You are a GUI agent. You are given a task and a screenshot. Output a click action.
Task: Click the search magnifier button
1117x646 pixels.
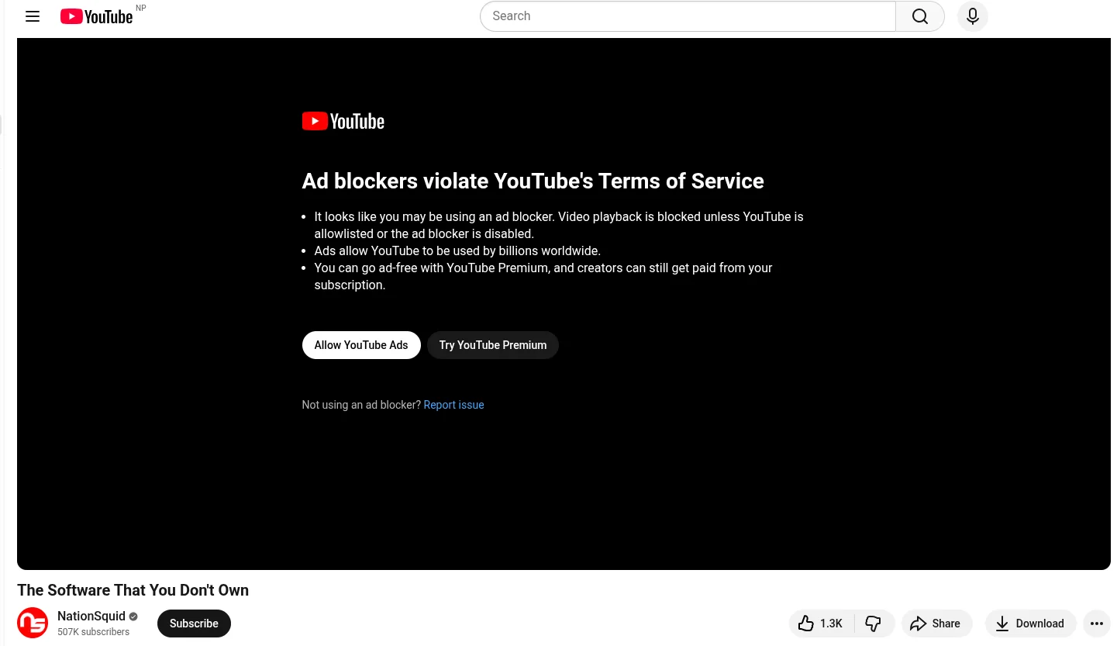click(x=920, y=16)
